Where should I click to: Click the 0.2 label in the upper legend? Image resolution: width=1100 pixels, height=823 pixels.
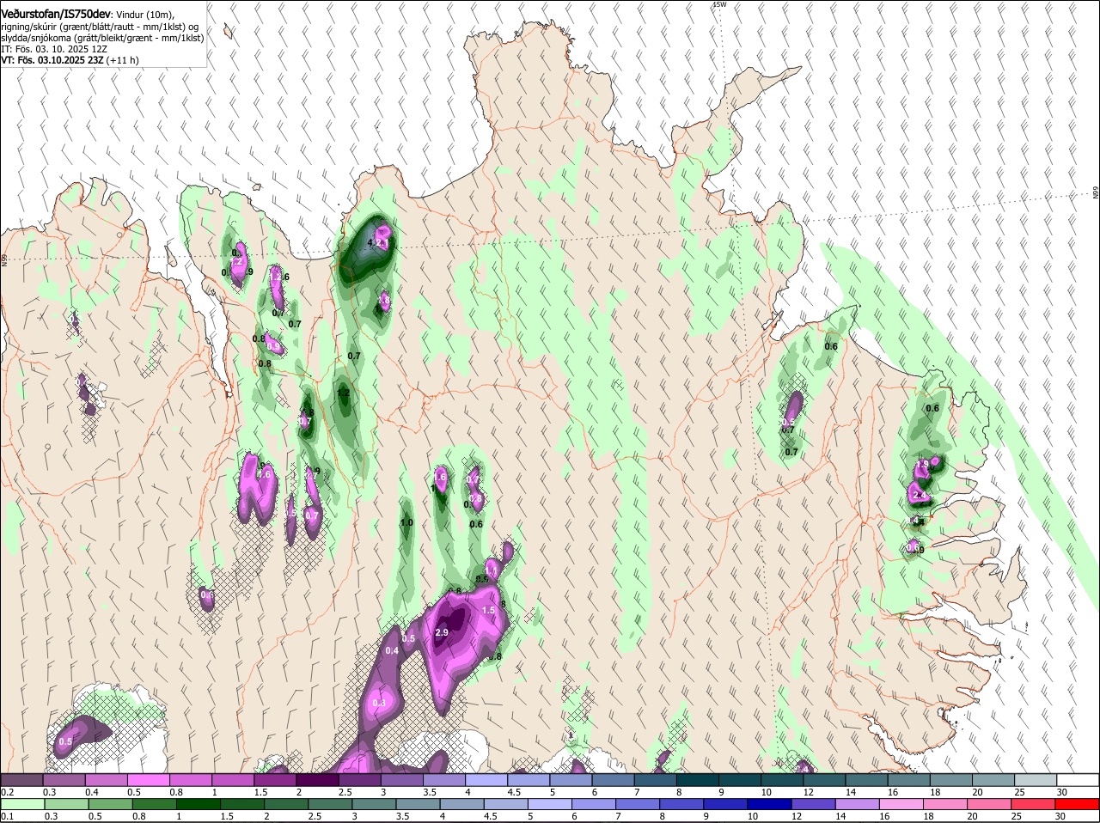[x=7, y=791]
